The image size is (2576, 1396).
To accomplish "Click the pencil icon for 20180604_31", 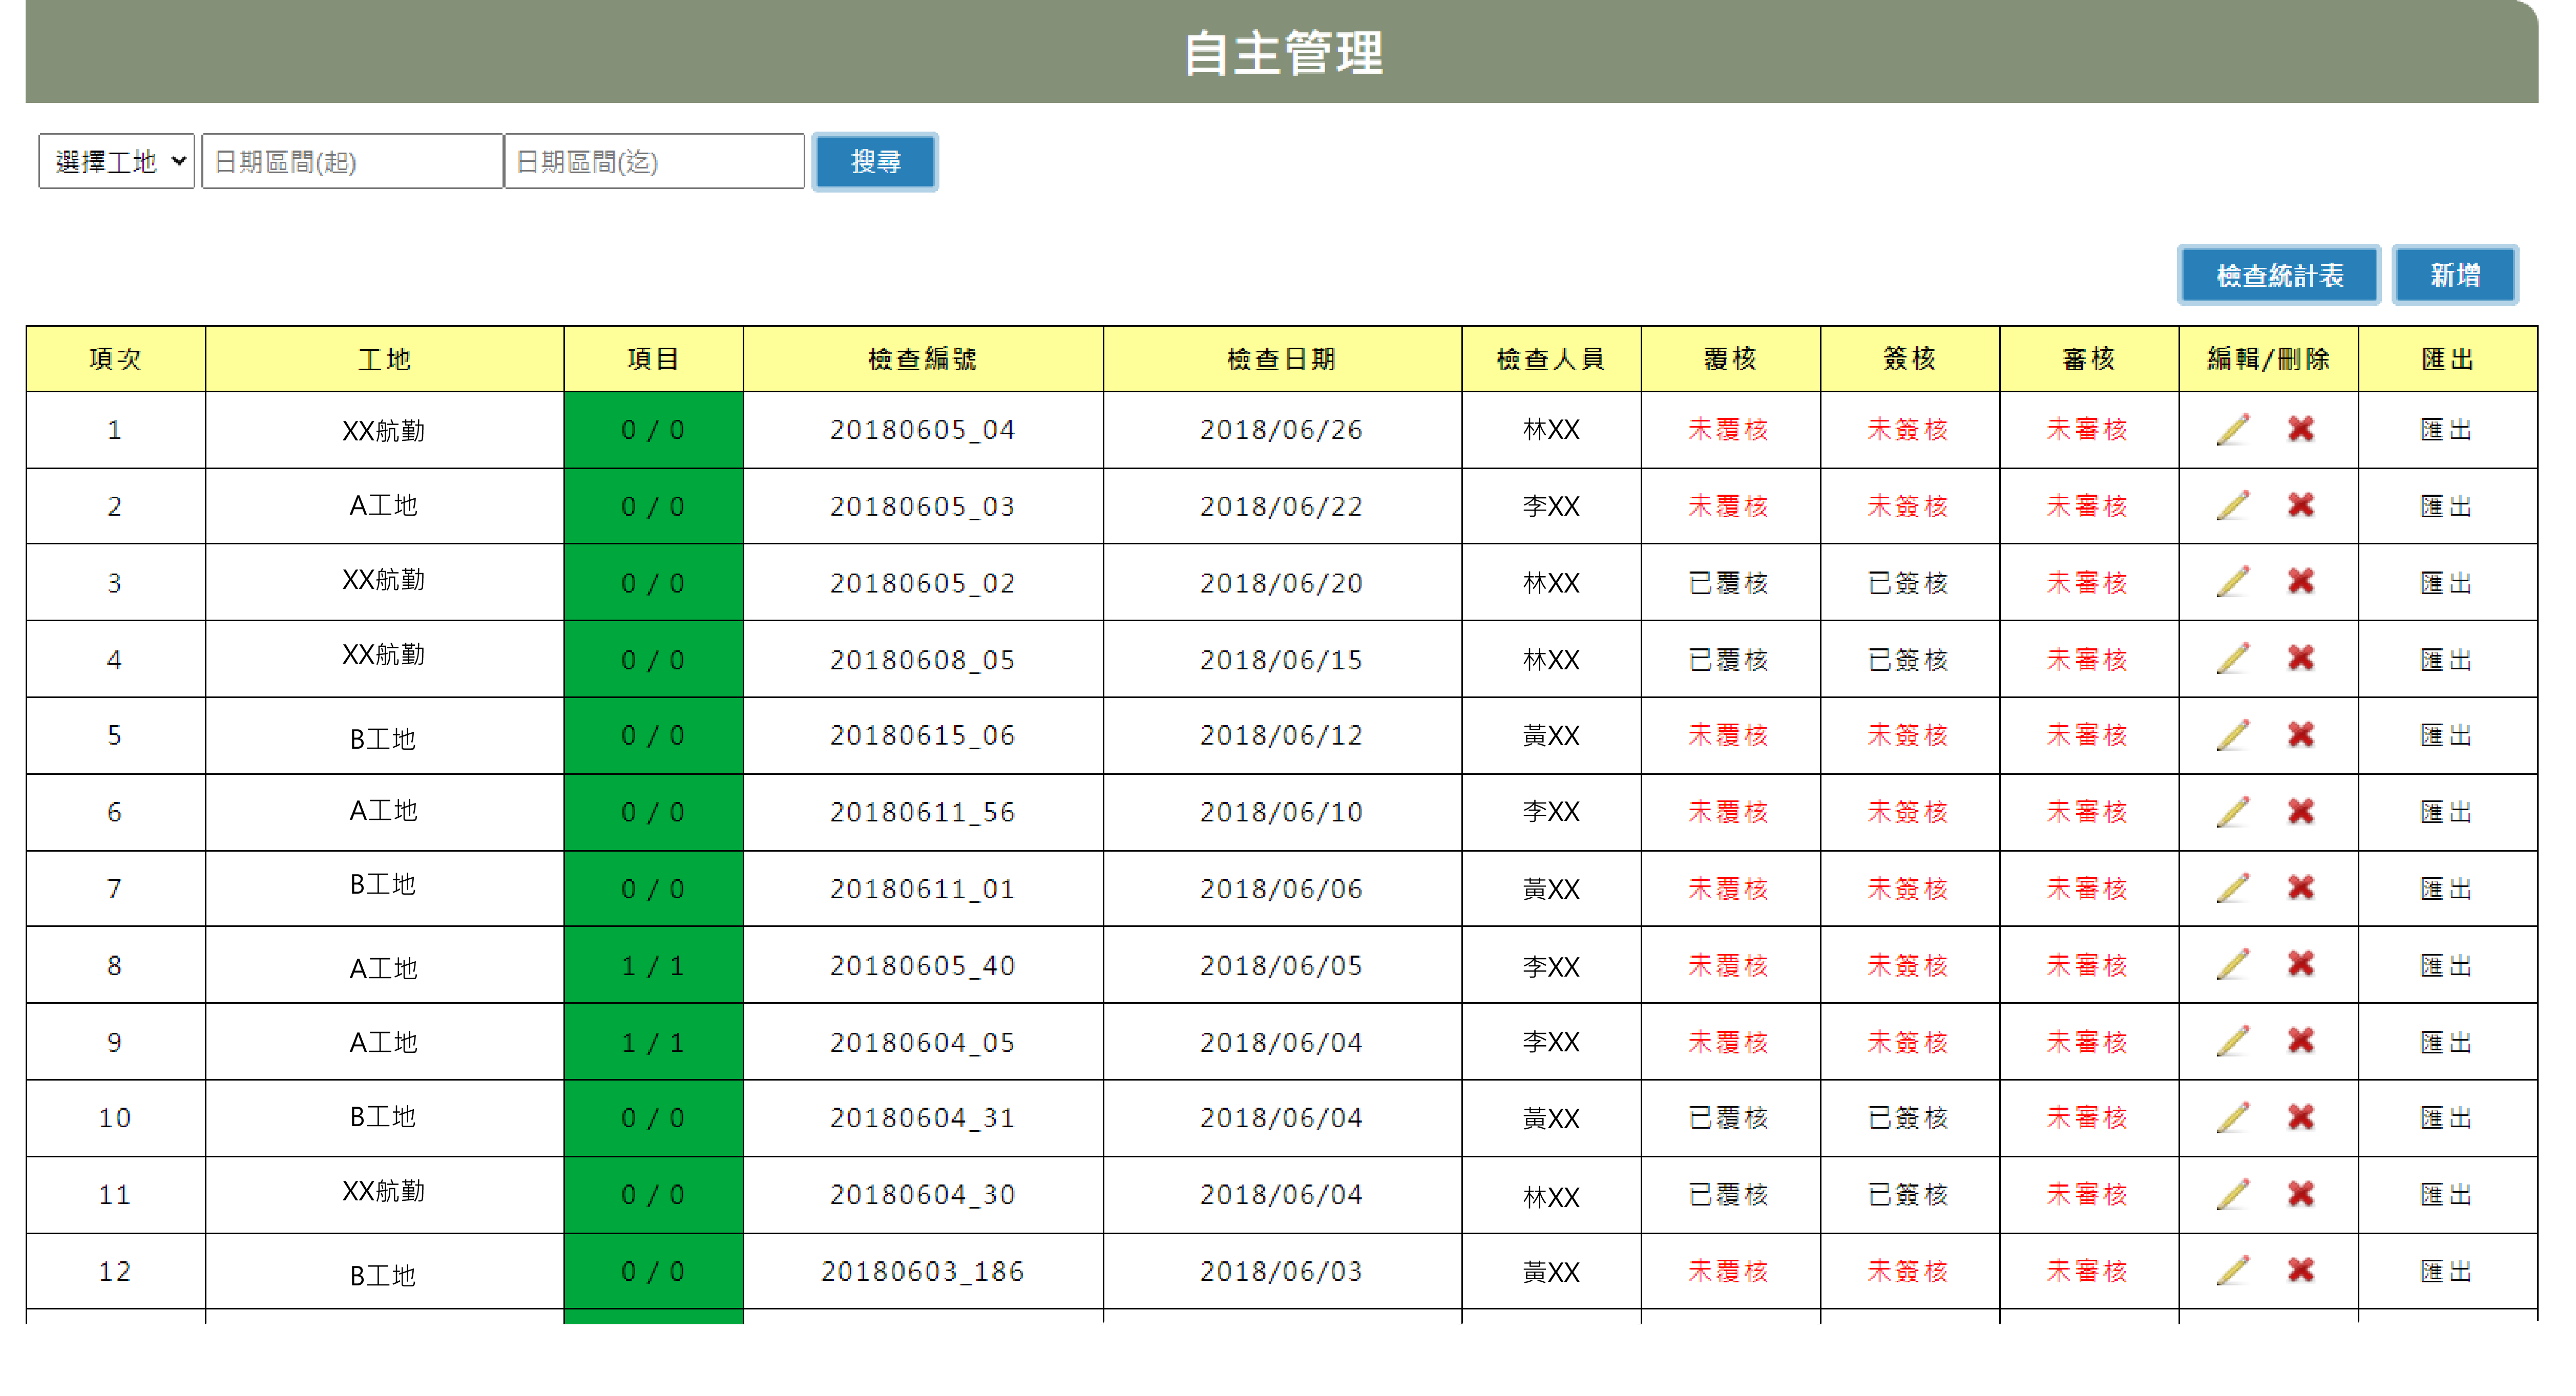I will click(x=2233, y=1118).
